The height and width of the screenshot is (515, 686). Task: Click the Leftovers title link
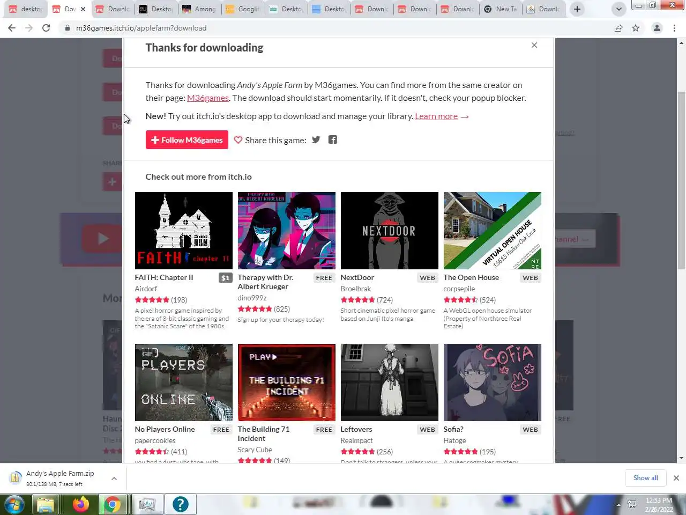coord(356,429)
